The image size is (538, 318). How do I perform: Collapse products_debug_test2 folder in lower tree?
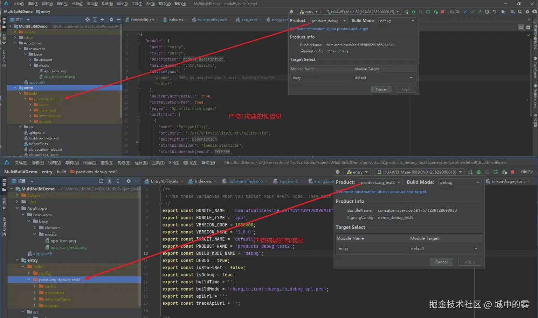[29, 280]
